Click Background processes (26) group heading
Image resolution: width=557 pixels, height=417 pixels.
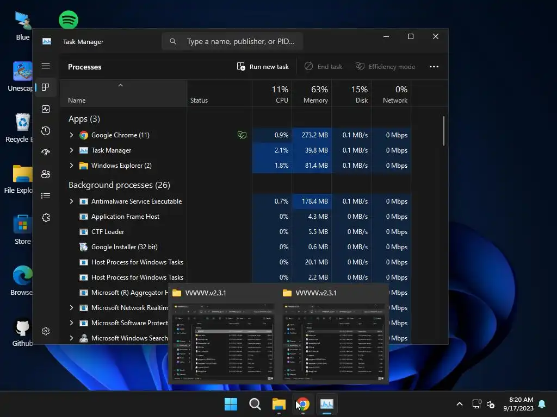pyautogui.click(x=119, y=185)
